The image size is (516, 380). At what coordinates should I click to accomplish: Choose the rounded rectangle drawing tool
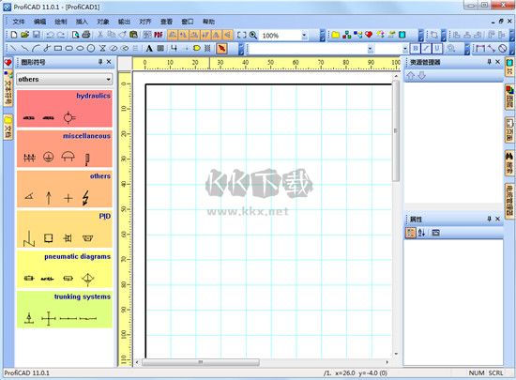tap(68, 49)
